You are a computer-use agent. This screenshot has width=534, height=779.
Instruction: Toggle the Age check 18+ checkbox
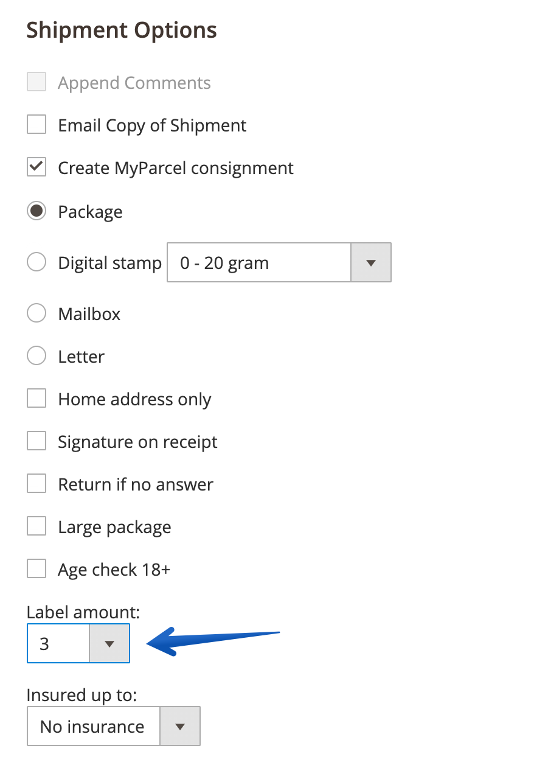36,570
